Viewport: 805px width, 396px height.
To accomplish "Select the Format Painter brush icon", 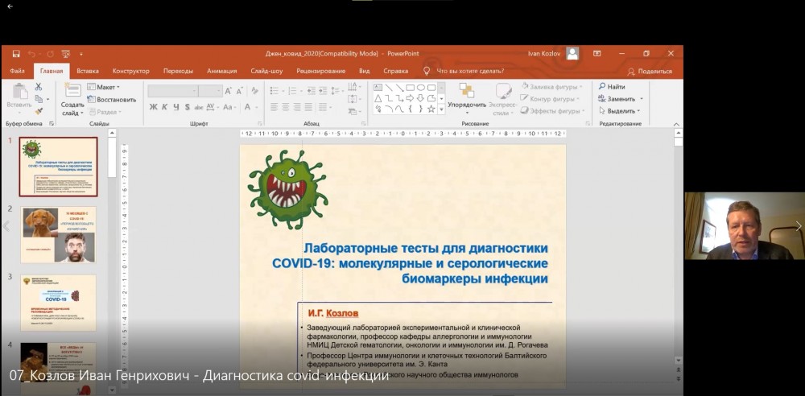I will pyautogui.click(x=38, y=111).
